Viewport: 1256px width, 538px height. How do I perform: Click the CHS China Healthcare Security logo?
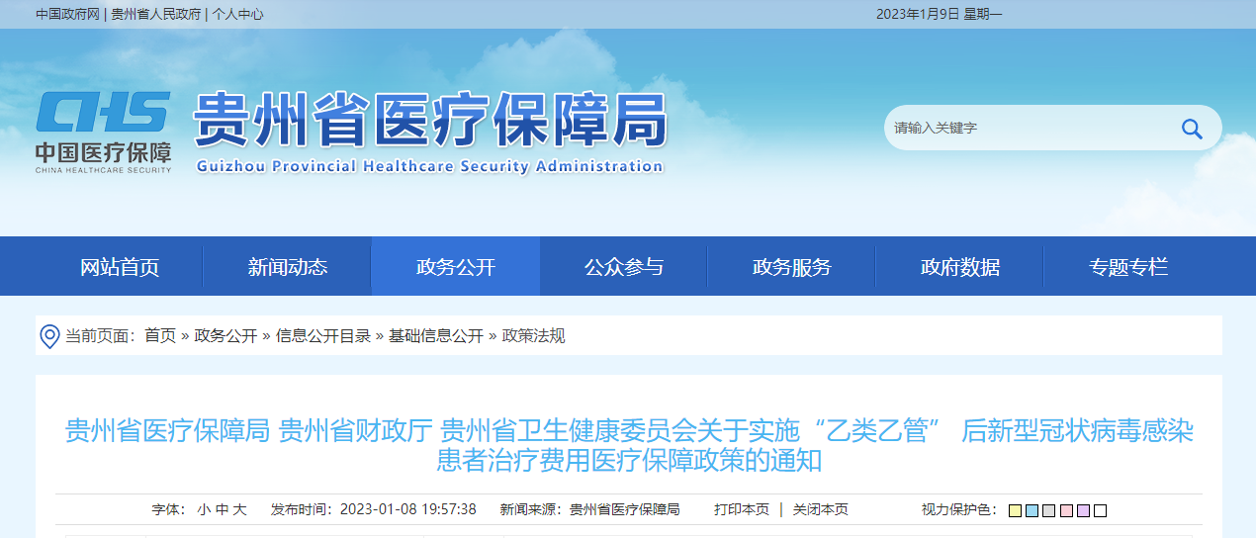click(x=104, y=132)
